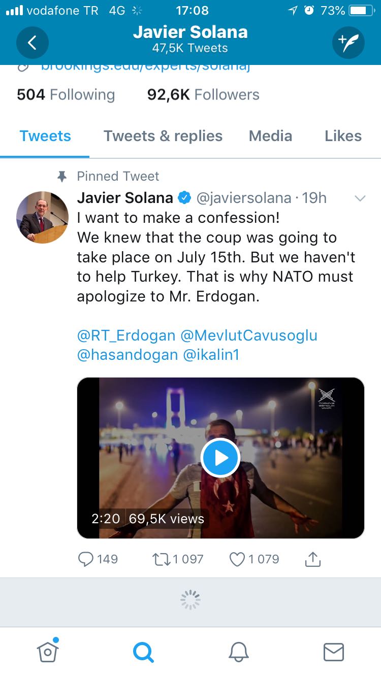Share the tweet via upload icon

(x=313, y=559)
